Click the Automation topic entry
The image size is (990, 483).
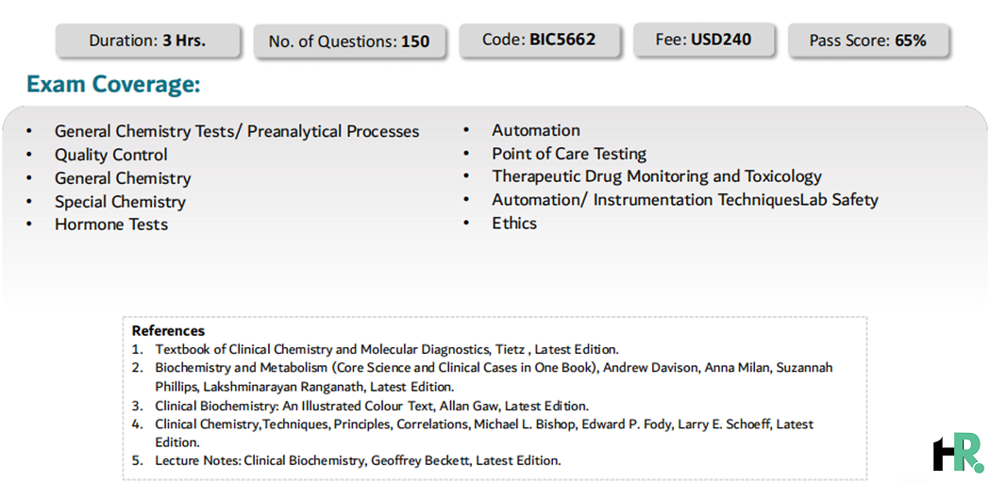click(536, 131)
